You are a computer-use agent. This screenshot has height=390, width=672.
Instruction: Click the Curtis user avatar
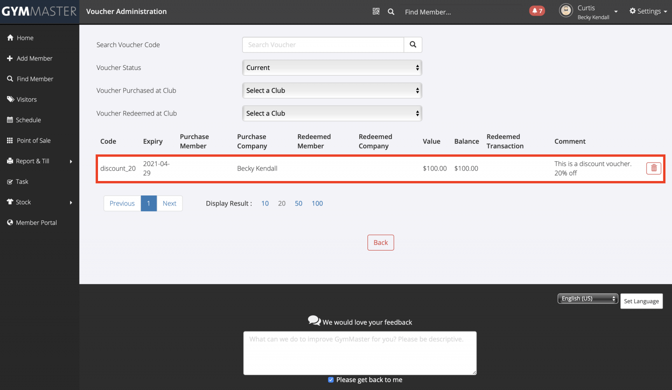point(566,10)
